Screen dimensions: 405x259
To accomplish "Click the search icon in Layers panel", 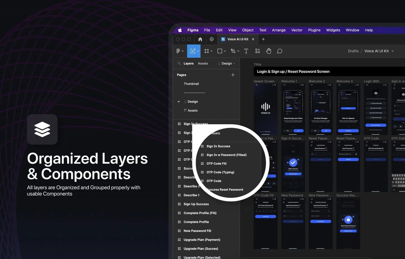I will 179,63.
